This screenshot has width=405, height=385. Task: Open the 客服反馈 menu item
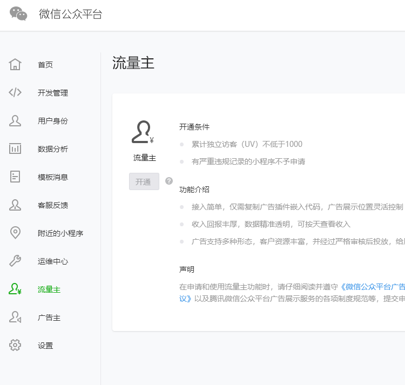coord(53,205)
